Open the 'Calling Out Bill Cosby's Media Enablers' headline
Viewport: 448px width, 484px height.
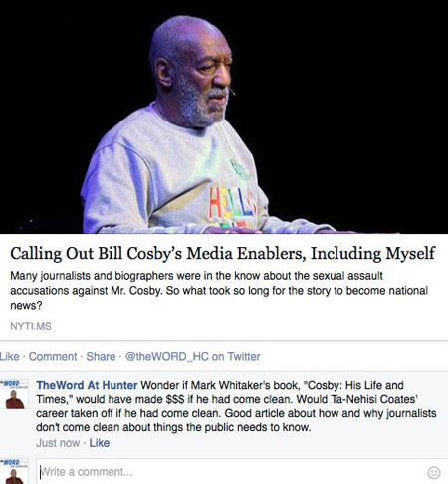click(x=222, y=254)
